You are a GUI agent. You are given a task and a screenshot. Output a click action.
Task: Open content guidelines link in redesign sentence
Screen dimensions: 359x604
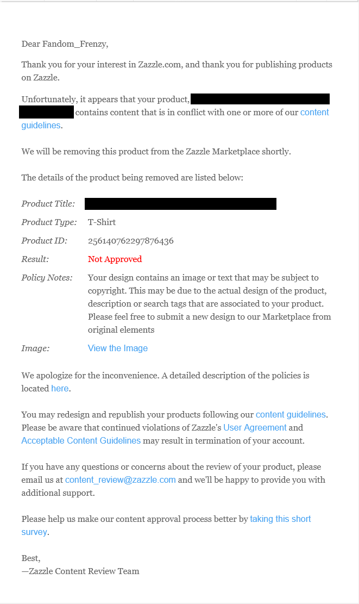pyautogui.click(x=291, y=414)
